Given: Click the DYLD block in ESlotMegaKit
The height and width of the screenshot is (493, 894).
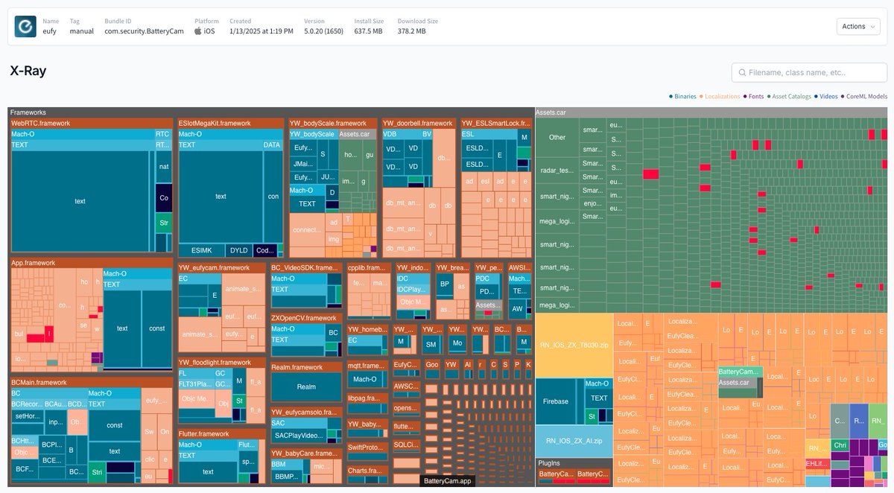Looking at the screenshot, I should [x=238, y=250].
